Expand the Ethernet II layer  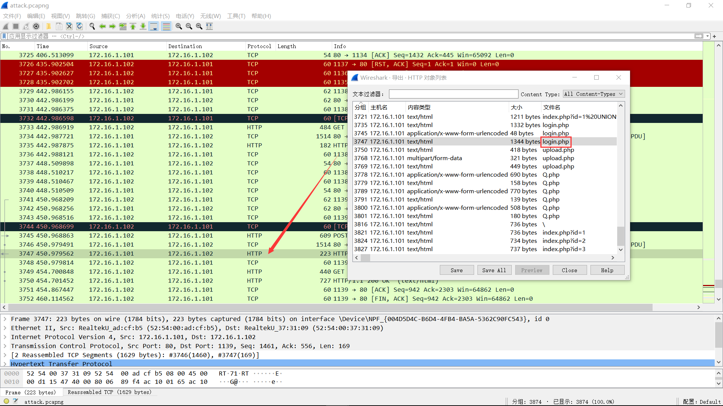[5, 328]
